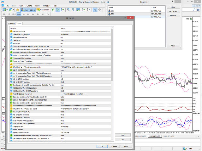
Task: Open the Charts menu
Action: tap(30, 6)
